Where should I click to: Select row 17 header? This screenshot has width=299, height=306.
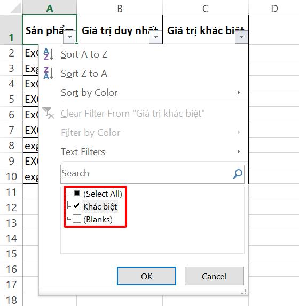tap(11, 284)
